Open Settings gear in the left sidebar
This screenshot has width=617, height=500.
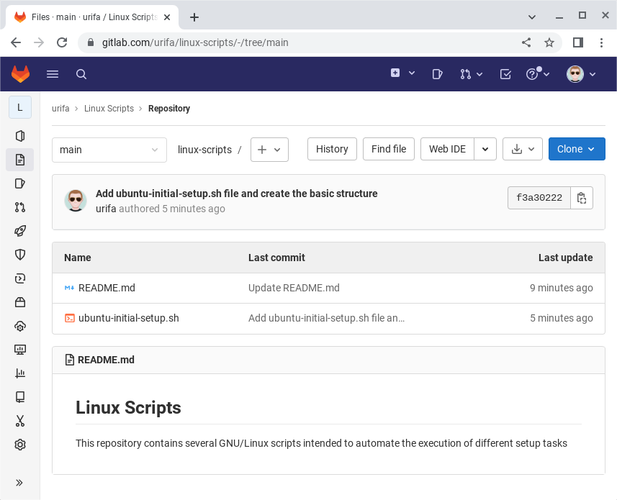20,445
